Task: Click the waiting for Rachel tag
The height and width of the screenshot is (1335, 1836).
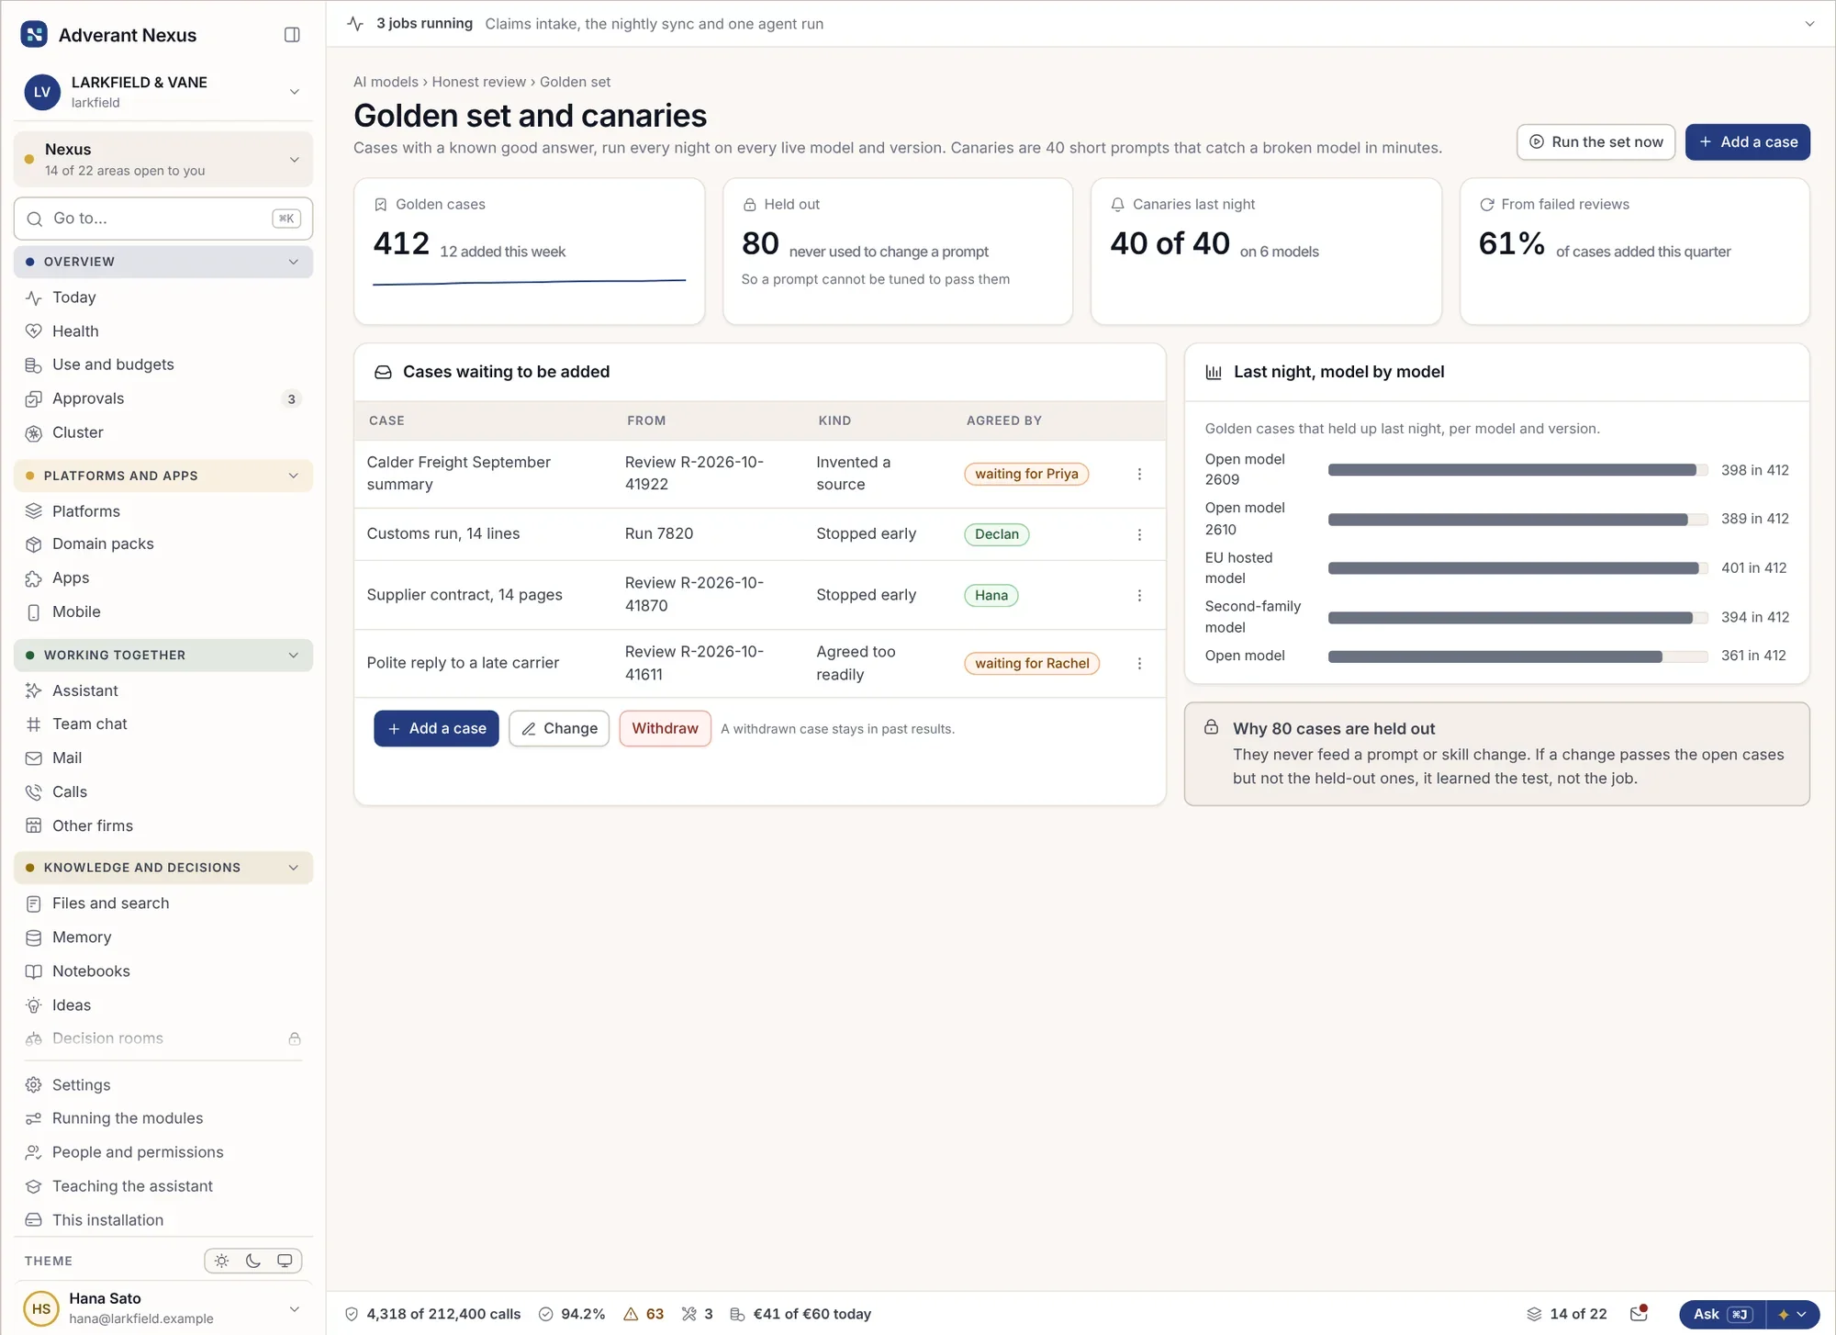Action: point(1032,663)
